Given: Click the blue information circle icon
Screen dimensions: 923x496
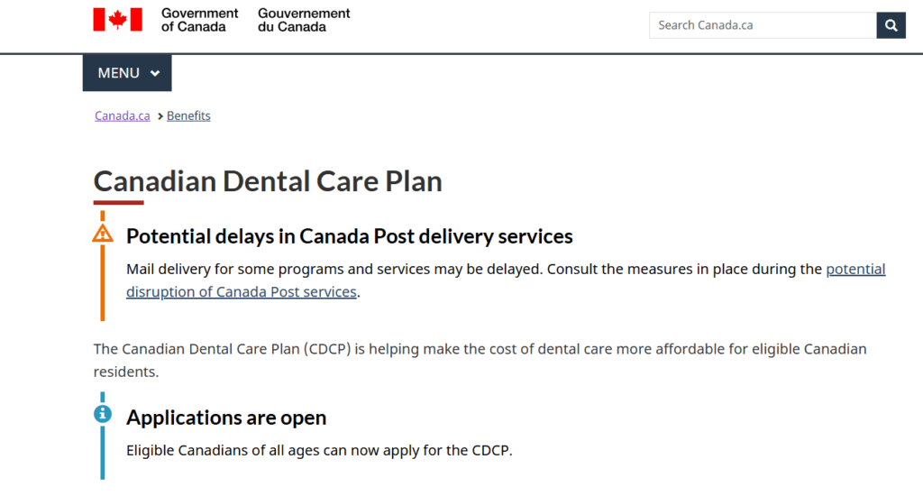Looking at the screenshot, I should coord(103,414).
